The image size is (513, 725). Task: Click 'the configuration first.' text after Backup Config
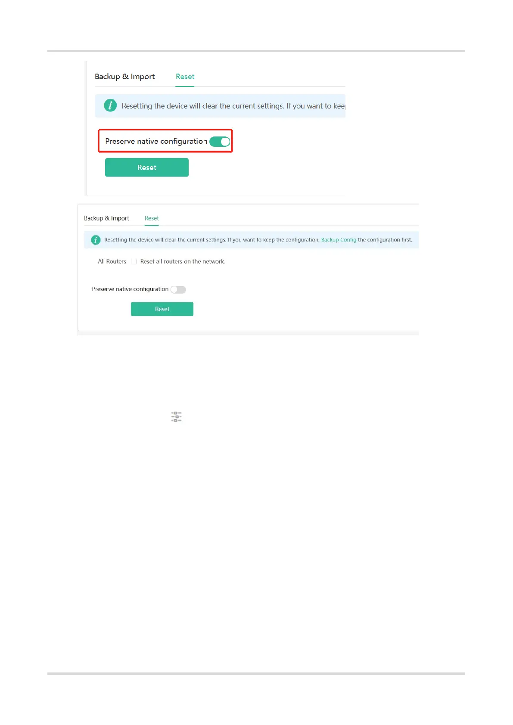click(x=385, y=240)
